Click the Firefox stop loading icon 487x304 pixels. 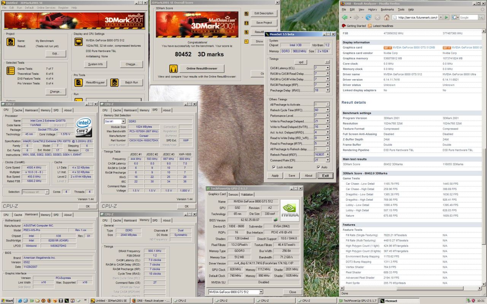[x=377, y=17]
